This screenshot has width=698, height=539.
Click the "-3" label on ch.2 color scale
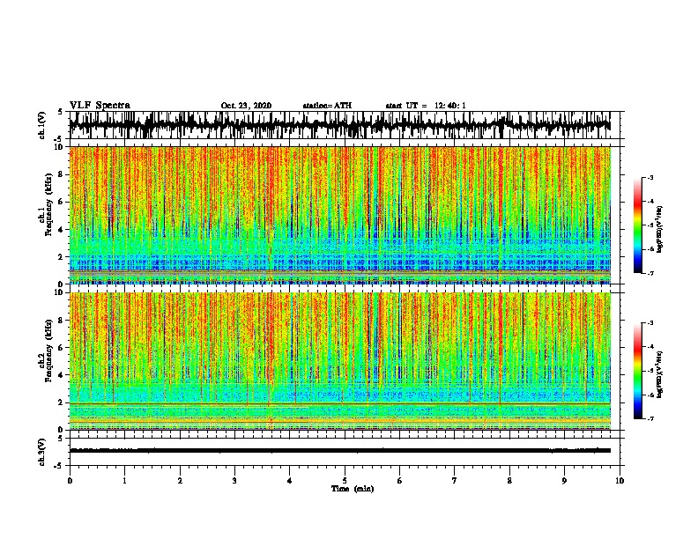[x=650, y=323]
